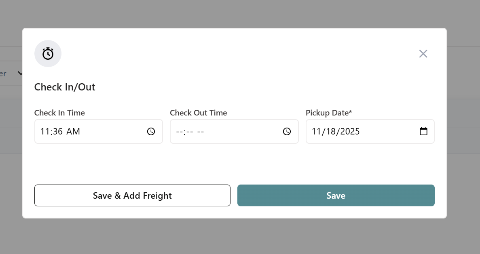The height and width of the screenshot is (254, 480).
Task: Close the Check In/Out dialog
Action: pos(423,54)
